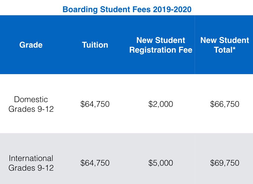
Task: Click the $66,750 total value
Action: (224, 104)
